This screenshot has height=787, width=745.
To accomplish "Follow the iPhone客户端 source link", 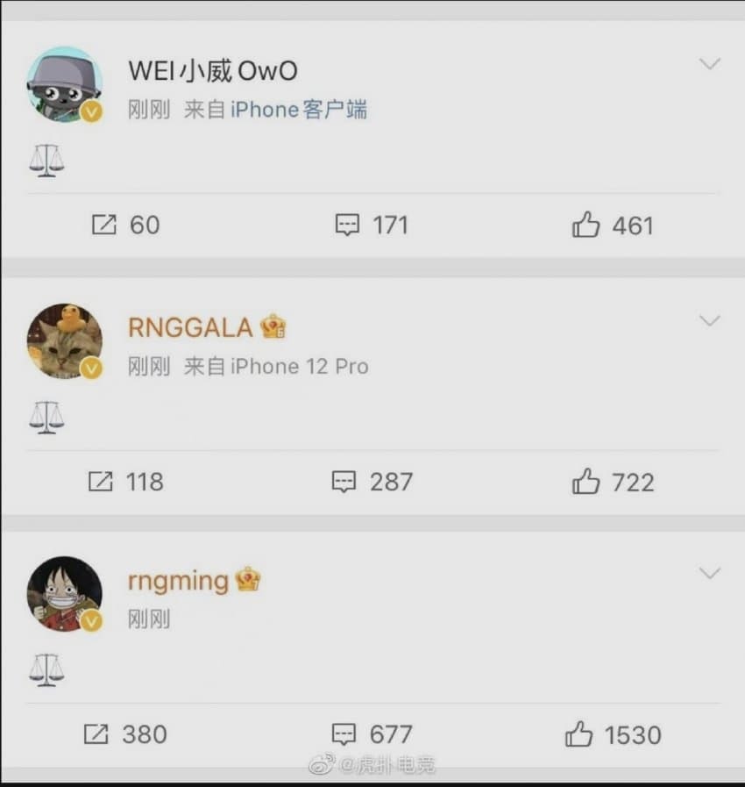I will tap(299, 110).
